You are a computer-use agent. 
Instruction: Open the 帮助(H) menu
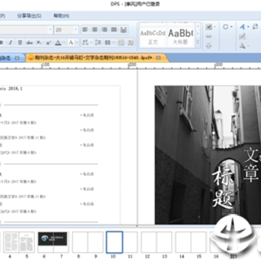click(62, 16)
